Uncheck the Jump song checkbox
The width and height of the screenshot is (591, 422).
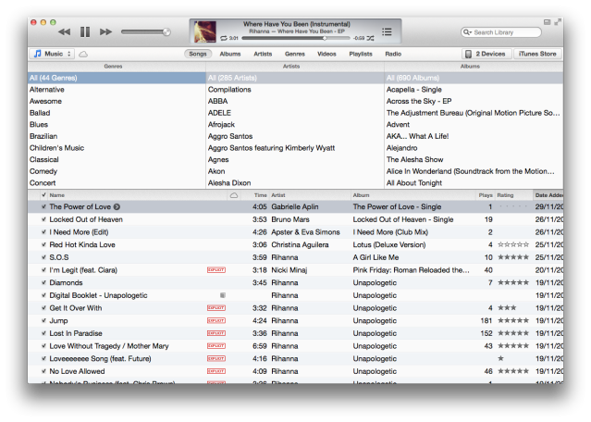(x=43, y=321)
